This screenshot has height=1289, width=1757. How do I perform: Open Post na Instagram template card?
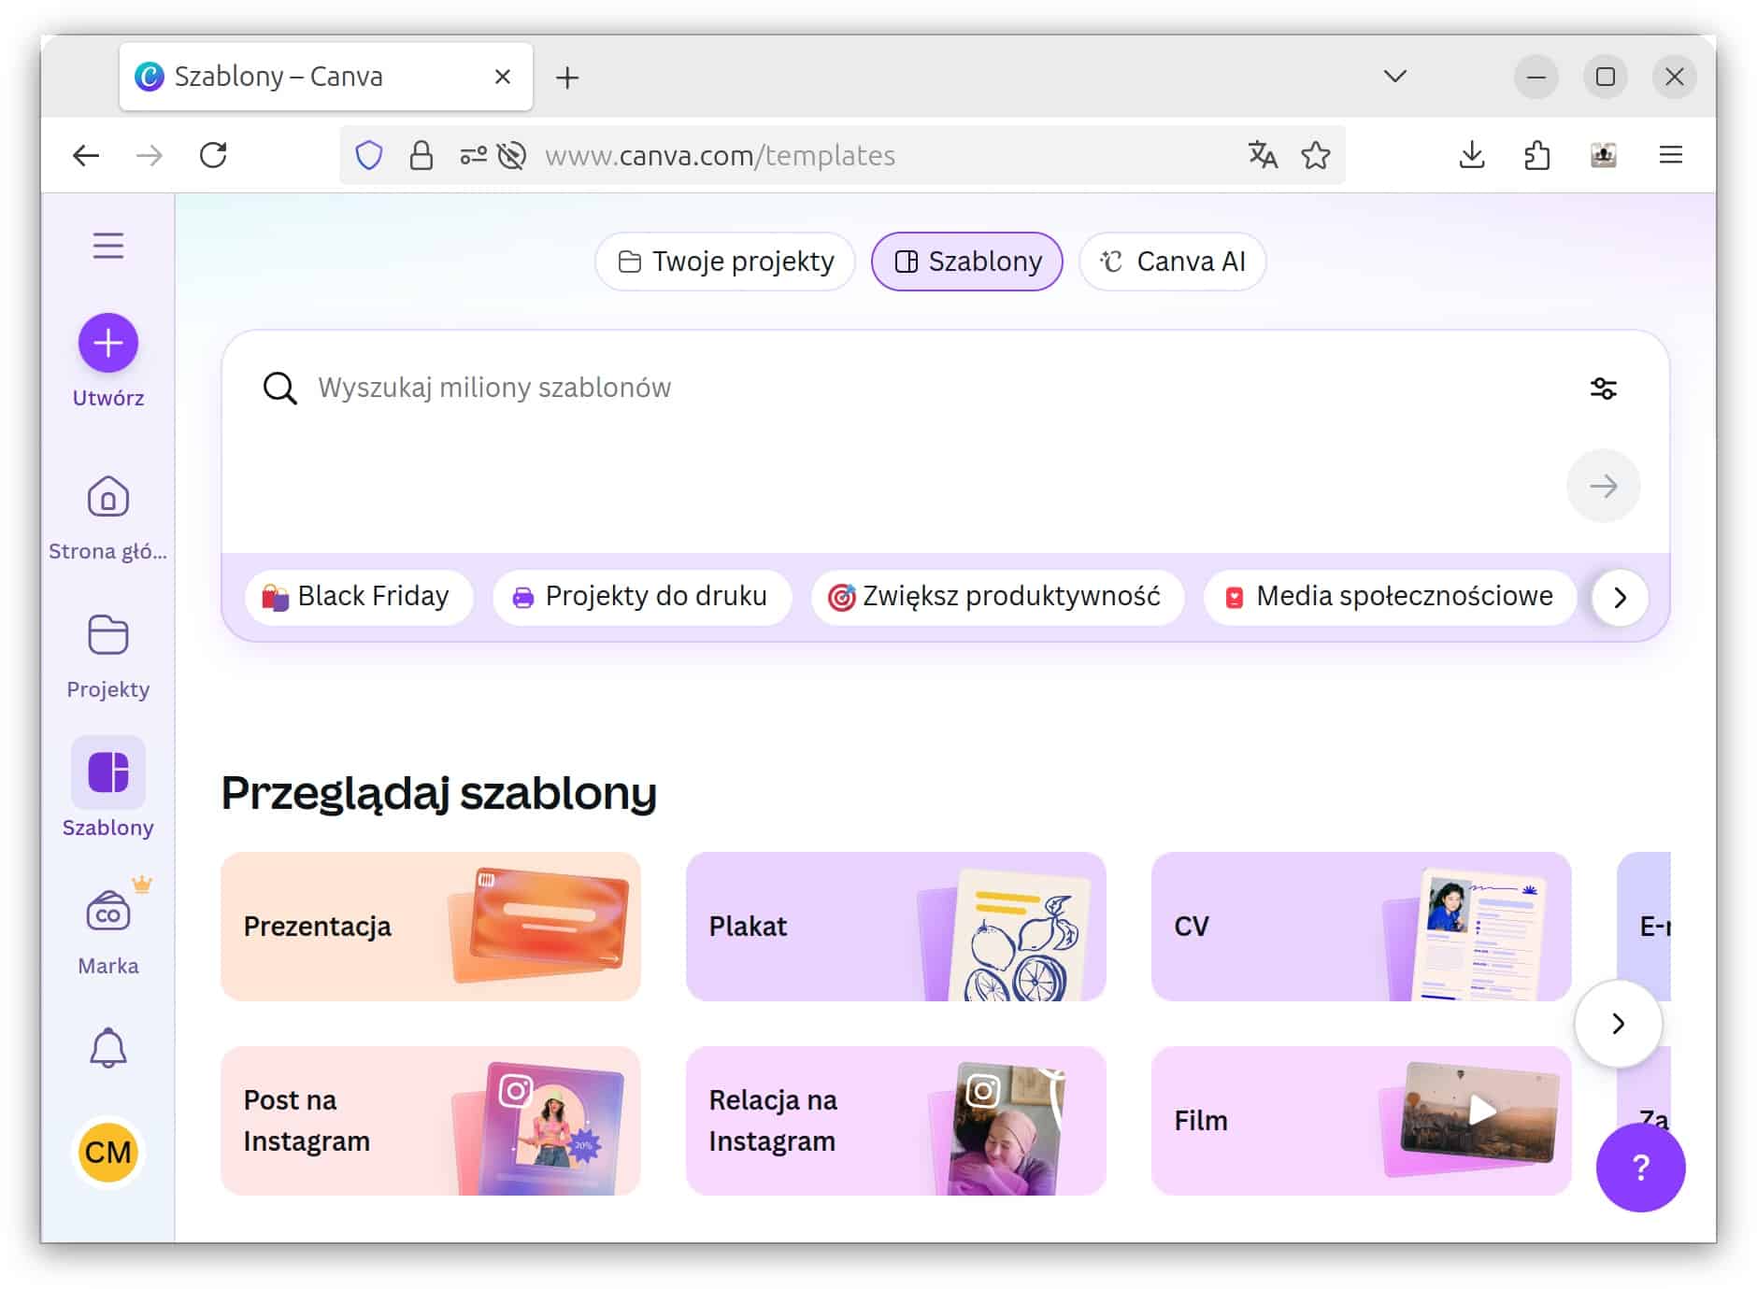[431, 1121]
